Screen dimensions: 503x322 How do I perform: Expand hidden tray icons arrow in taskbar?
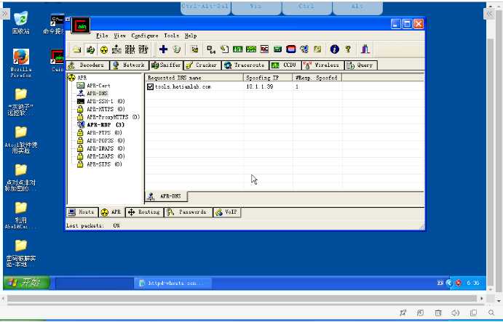449,283
